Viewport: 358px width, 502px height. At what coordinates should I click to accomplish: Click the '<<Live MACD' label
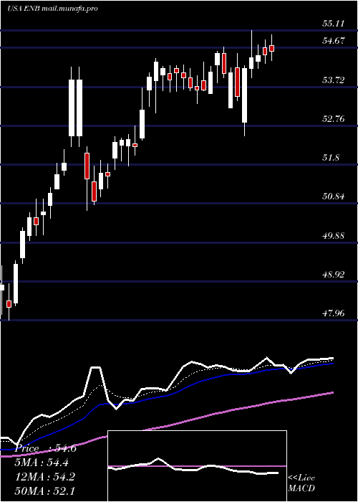pyautogui.click(x=301, y=483)
